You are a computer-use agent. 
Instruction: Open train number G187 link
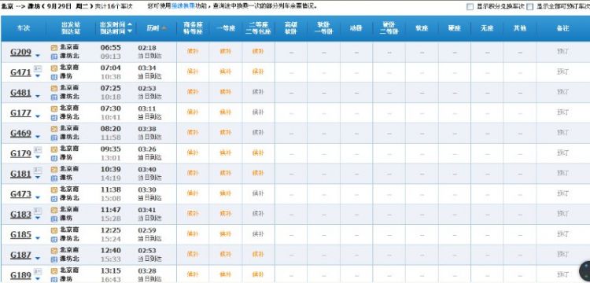point(20,255)
